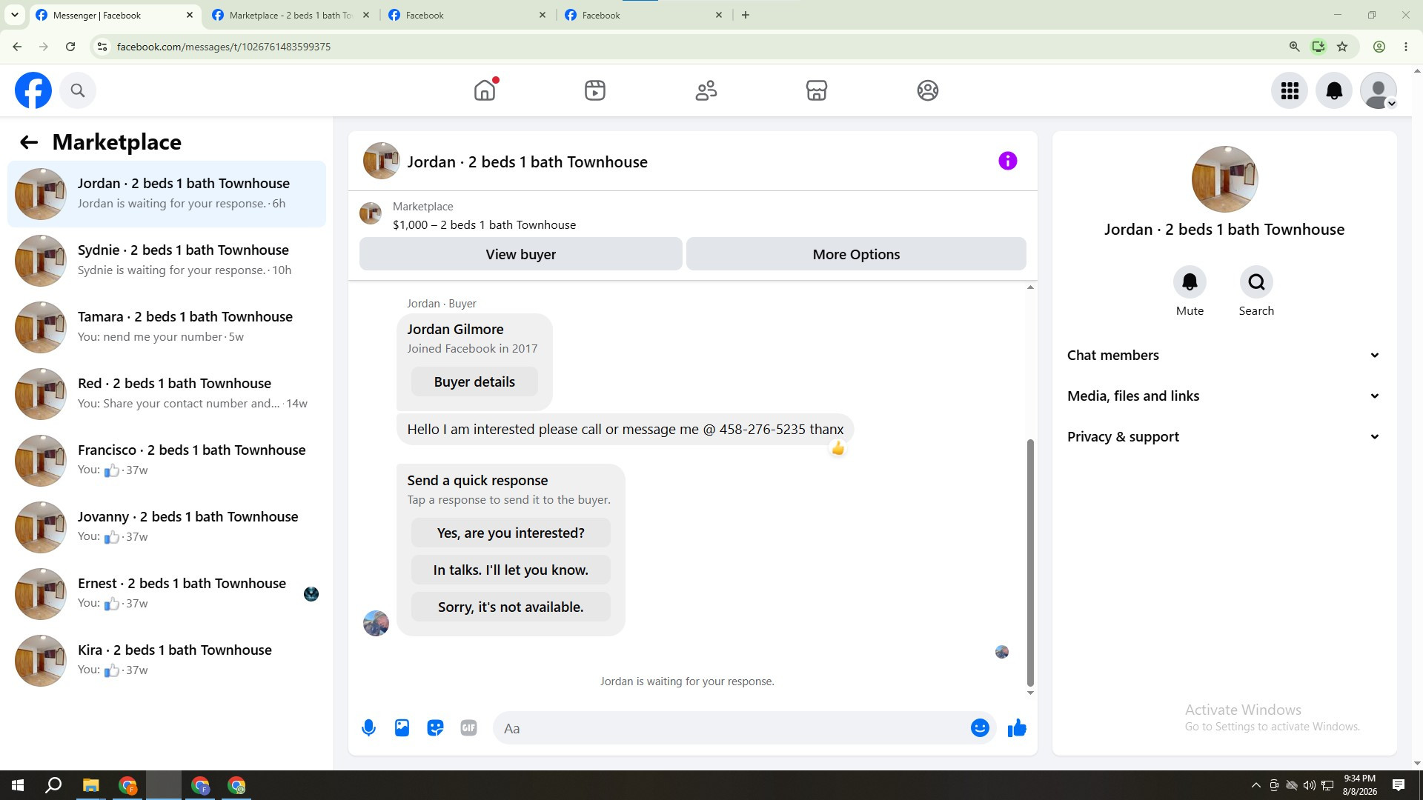Open Windows Start menu
The image size is (1423, 800).
tap(18, 785)
